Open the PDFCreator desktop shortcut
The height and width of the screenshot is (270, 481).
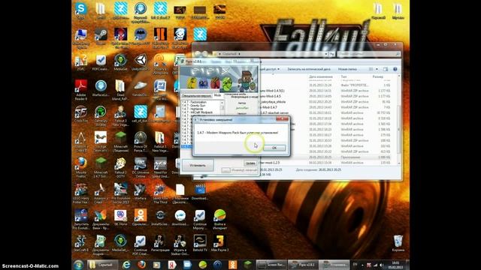click(x=101, y=62)
